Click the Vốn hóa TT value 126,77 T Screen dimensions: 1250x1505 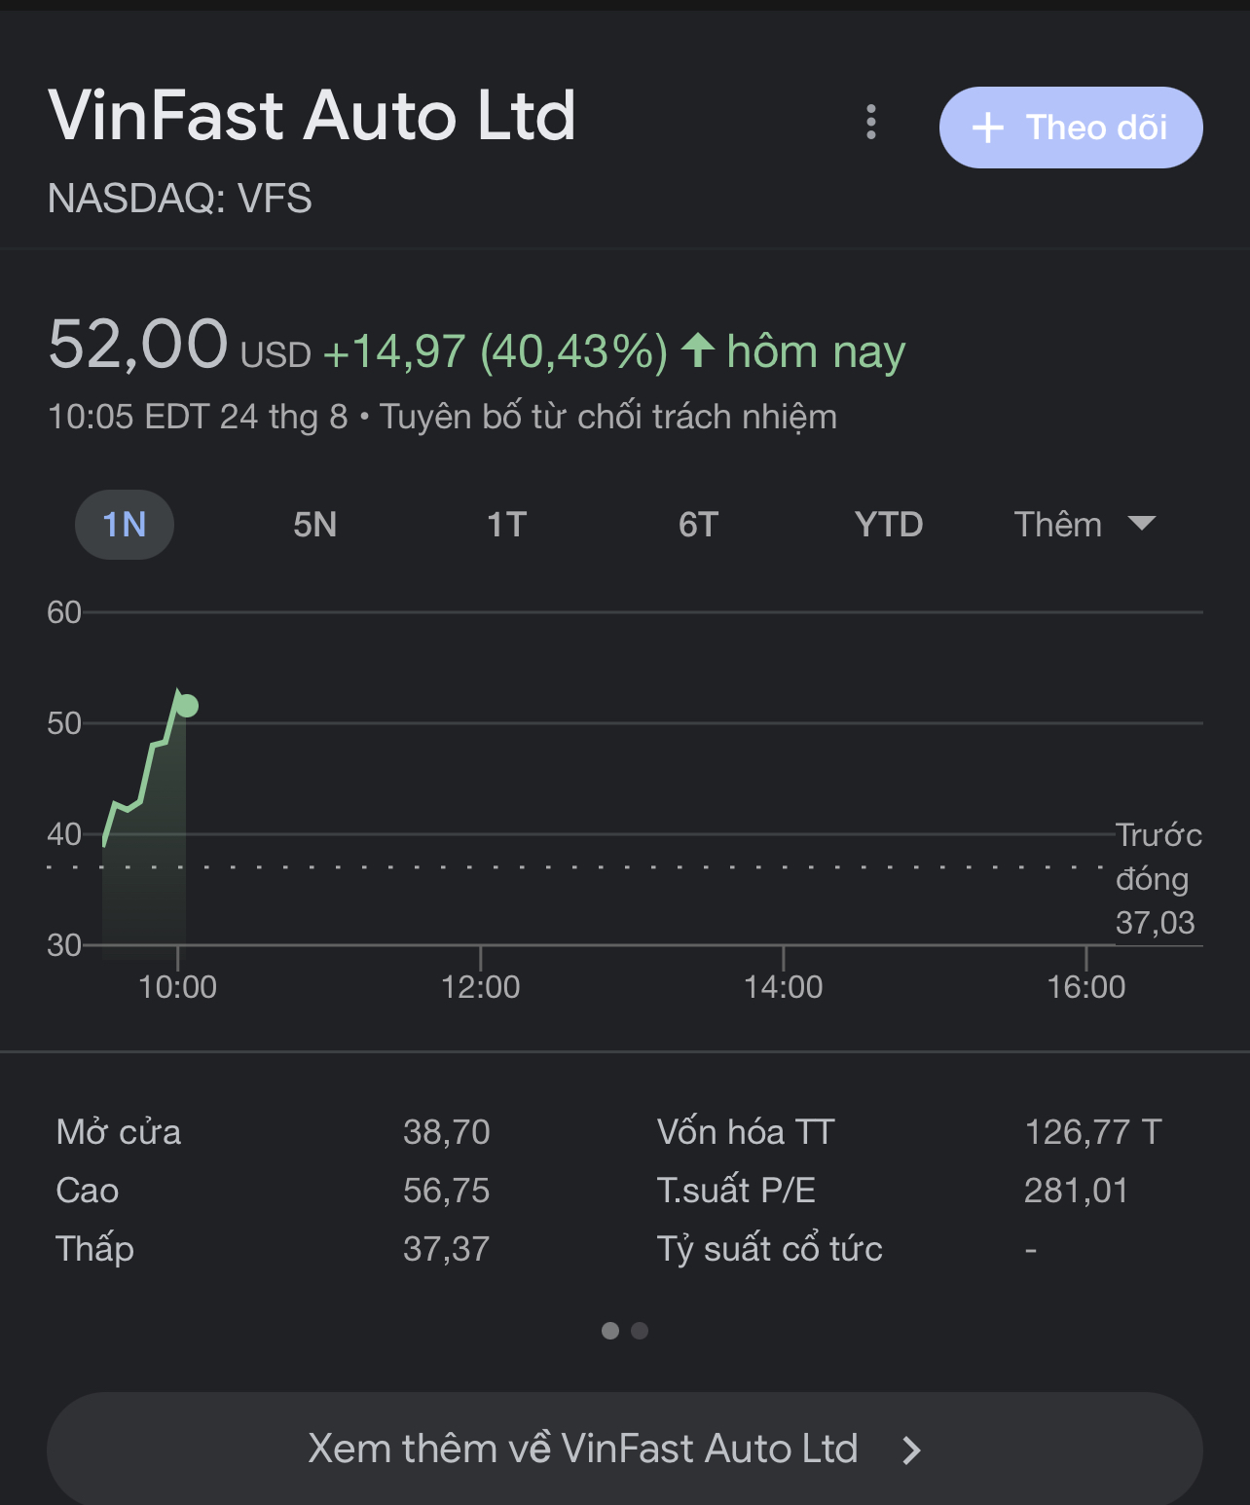point(1093,1132)
